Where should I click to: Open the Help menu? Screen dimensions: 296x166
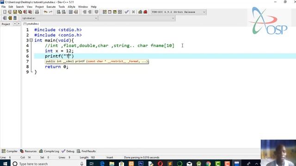93,7
